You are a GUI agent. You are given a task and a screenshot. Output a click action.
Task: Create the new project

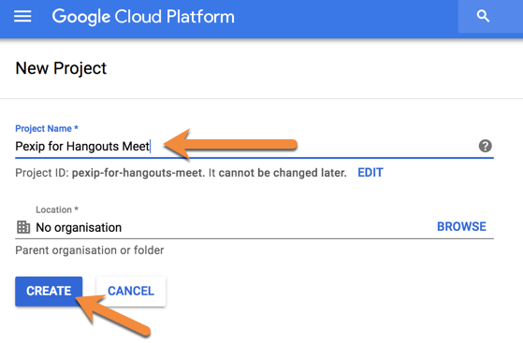[49, 291]
